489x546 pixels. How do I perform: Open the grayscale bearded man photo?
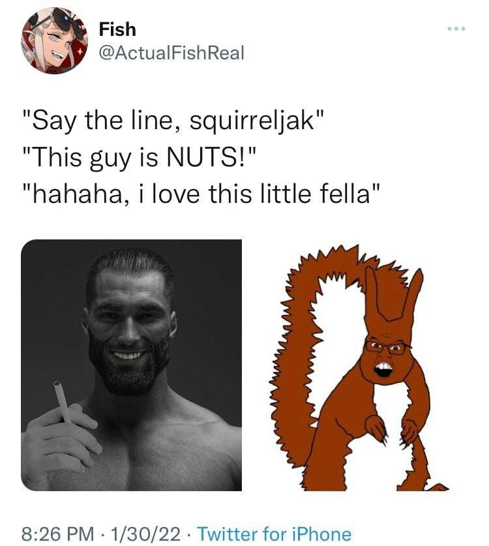(x=132, y=365)
